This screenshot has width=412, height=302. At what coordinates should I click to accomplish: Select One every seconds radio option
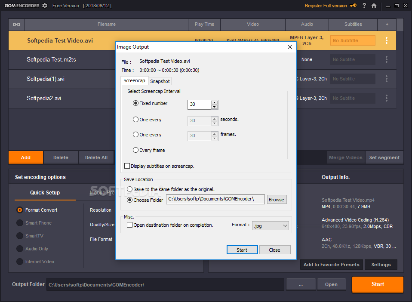pos(135,120)
